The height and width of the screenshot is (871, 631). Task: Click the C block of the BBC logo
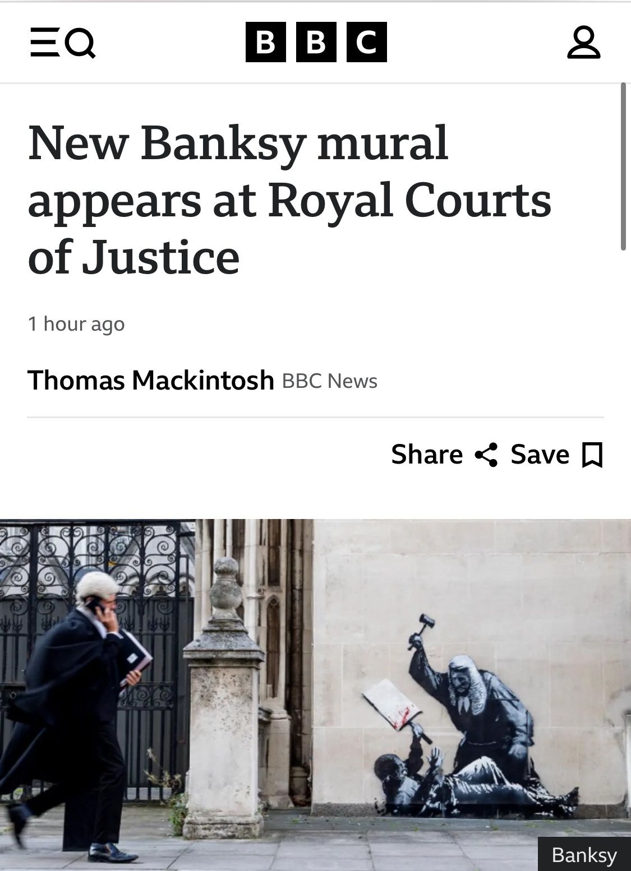point(367,42)
